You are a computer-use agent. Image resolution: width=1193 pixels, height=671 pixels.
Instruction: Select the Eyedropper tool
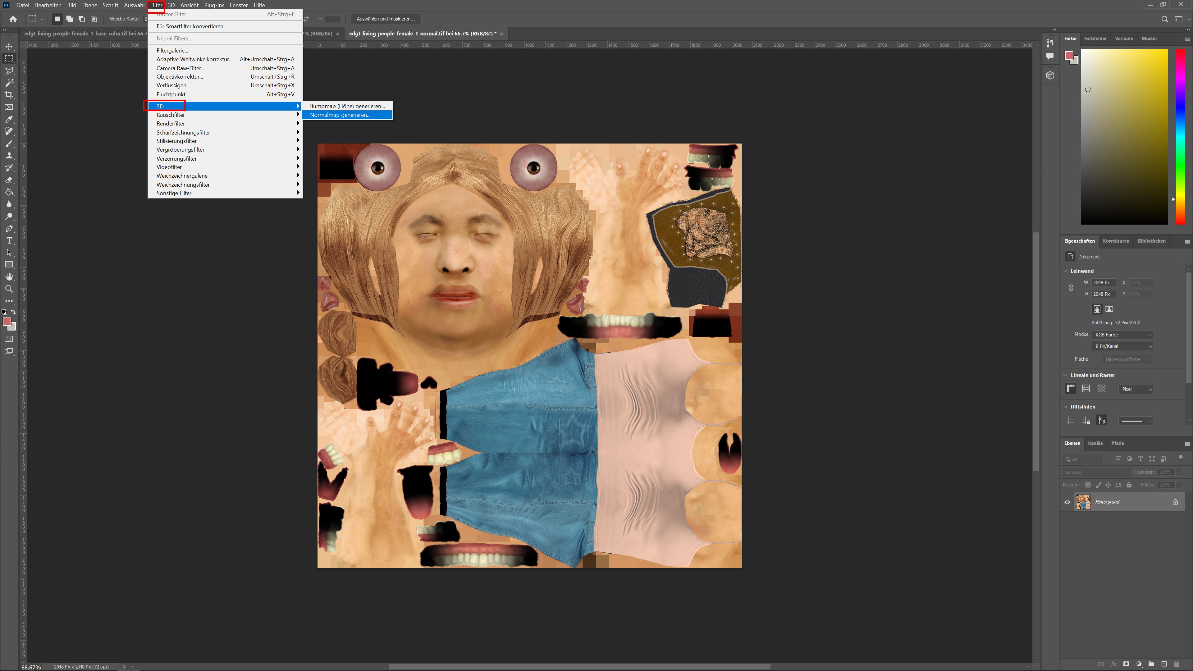(9, 120)
